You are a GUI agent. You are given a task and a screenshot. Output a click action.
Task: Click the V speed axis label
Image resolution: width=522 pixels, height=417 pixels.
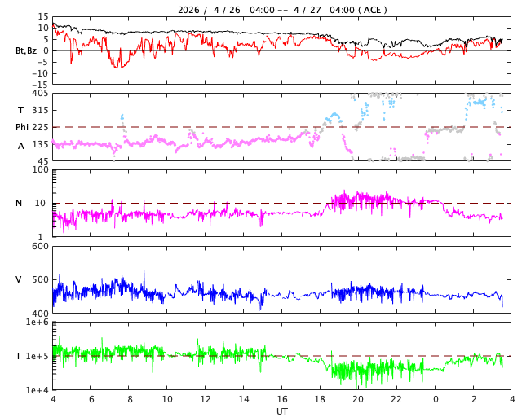coord(19,279)
